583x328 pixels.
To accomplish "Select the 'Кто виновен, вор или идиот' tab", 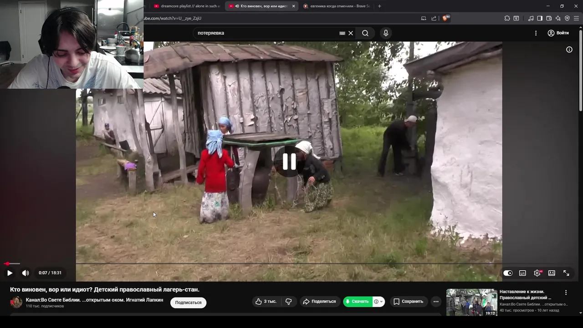I will [260, 6].
